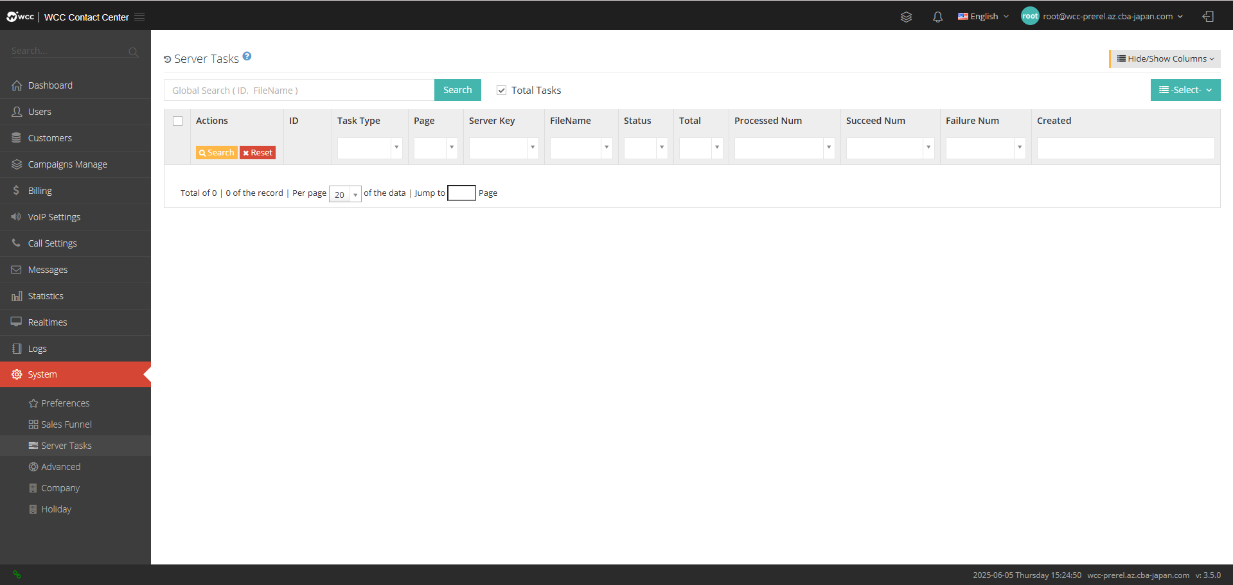Toggle the sidebar hamburger menu icon

tap(139, 17)
